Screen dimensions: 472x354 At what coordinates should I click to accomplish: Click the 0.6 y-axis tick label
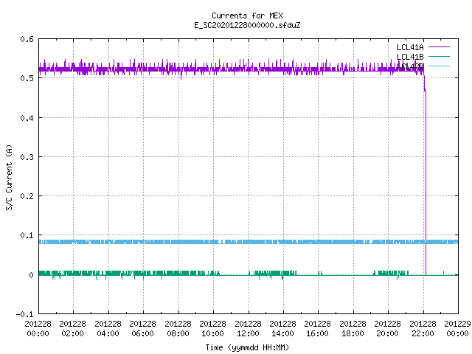pos(27,39)
